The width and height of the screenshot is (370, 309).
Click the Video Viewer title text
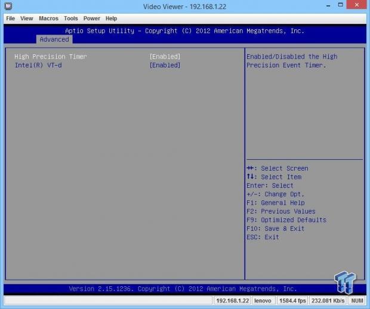(184, 7)
